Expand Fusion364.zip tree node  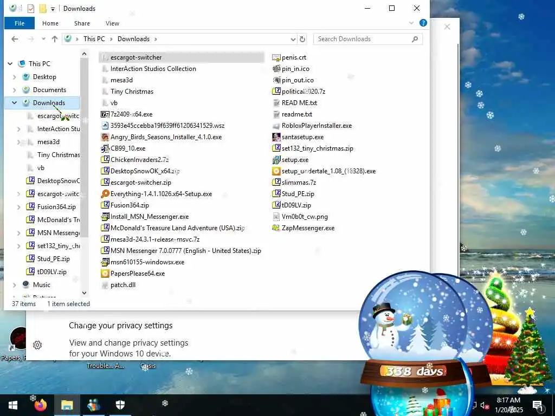(x=19, y=207)
